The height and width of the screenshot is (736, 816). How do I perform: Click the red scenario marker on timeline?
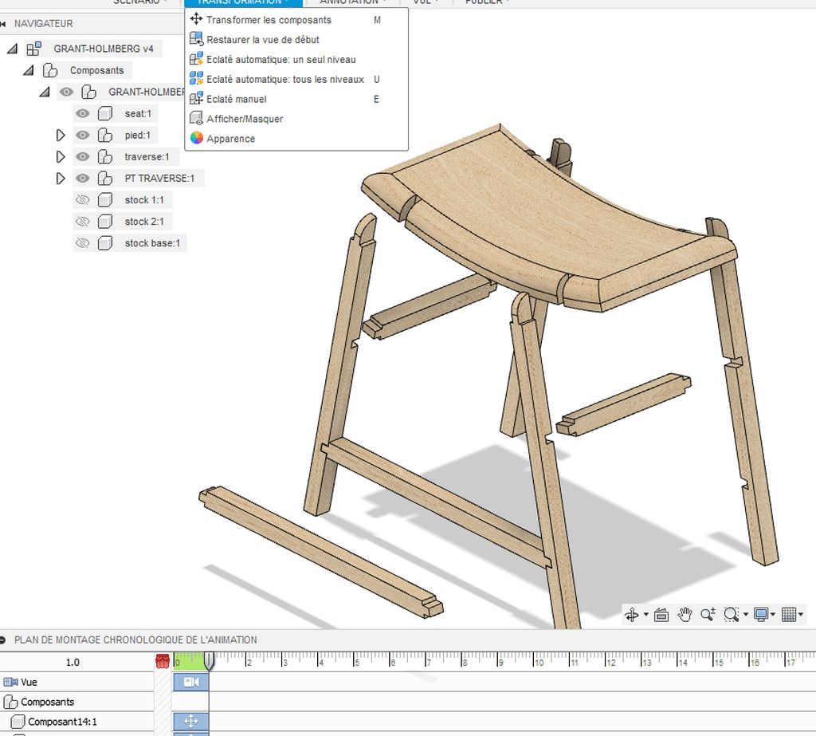pyautogui.click(x=163, y=661)
